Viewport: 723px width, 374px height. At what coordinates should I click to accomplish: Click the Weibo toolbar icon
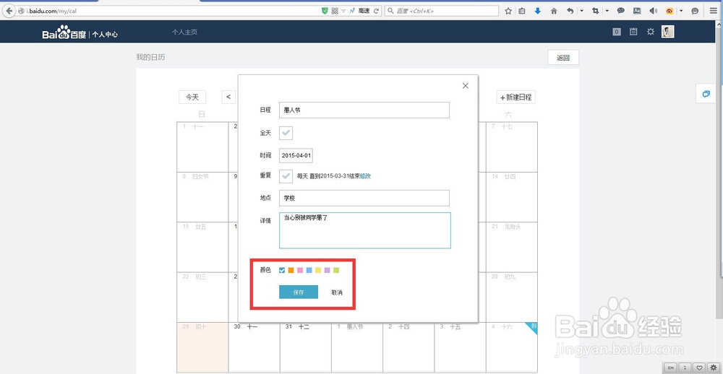coord(669,11)
